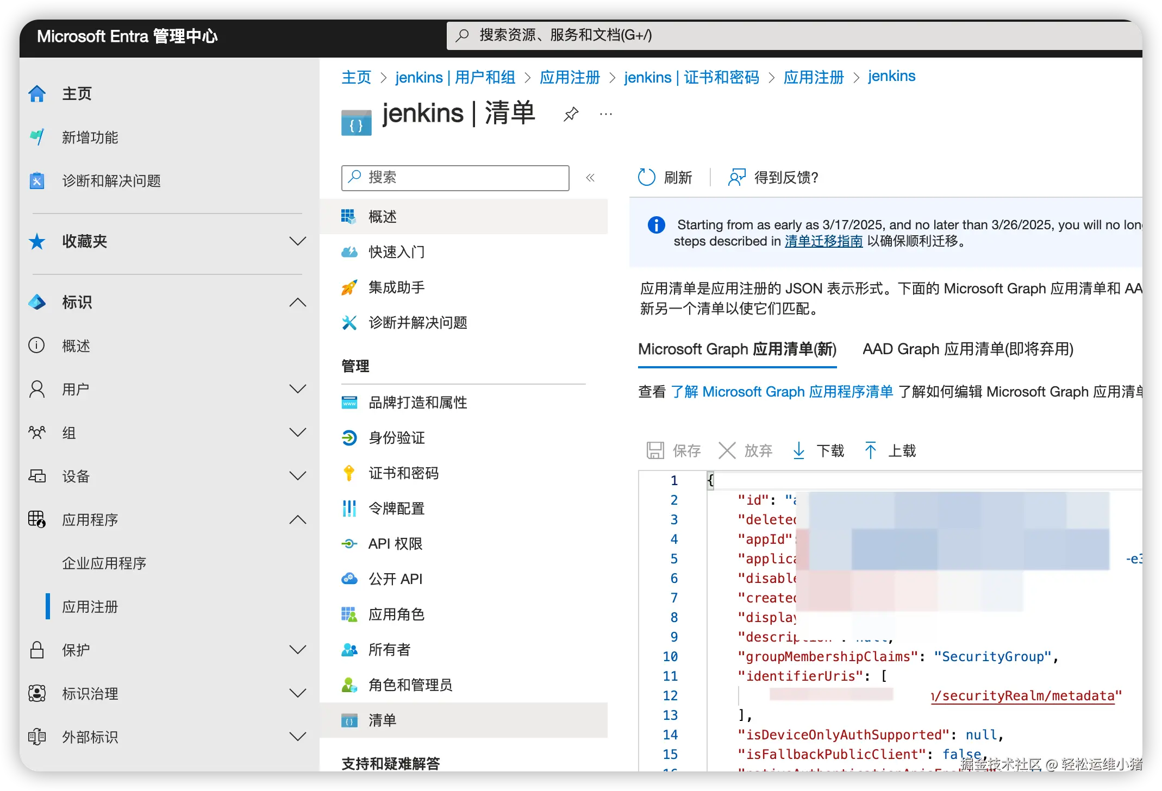Collapse the 标识 section chevron

(297, 302)
